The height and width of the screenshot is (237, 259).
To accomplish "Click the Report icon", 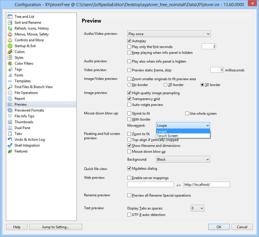I will click(x=10, y=99).
